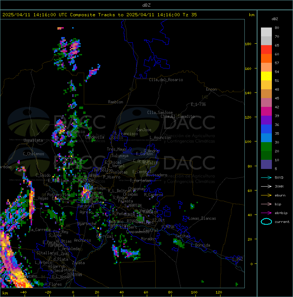The width and height of the screenshot is (293, 297).
Task: Click the MENDOZA city label
Action: (86, 180)
